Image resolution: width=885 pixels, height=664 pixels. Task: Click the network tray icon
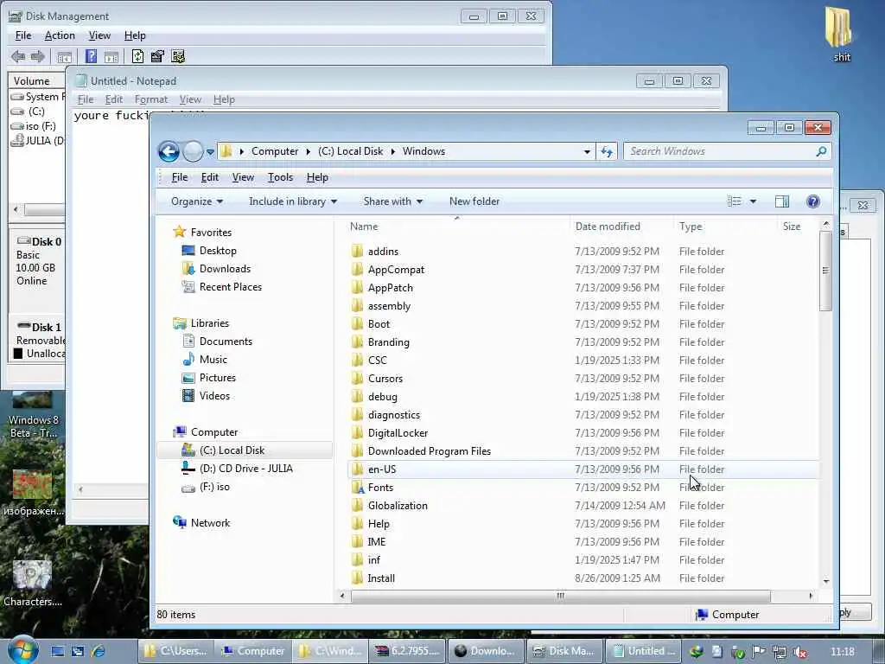(x=780, y=652)
